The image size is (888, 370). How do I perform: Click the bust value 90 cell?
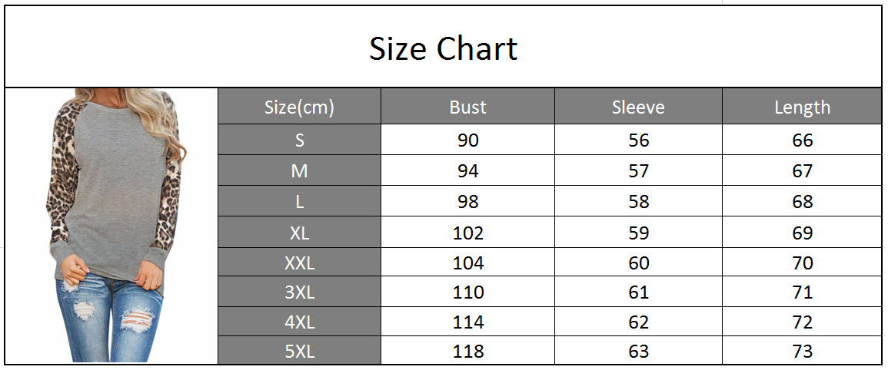(467, 140)
